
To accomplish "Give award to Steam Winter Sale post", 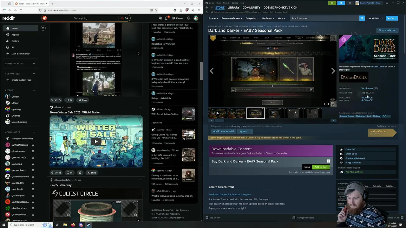I will (80, 173).
